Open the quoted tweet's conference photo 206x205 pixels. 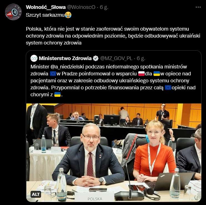click(114, 153)
